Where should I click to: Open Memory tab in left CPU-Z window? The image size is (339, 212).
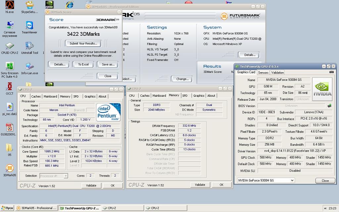point(65,96)
